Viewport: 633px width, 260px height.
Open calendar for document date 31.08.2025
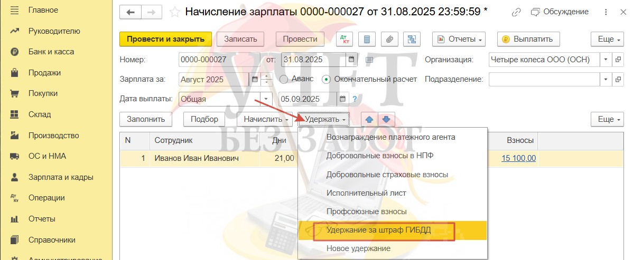[352, 60]
